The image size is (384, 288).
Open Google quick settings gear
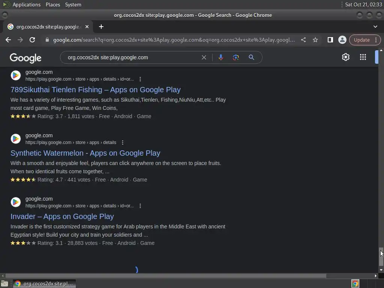click(x=345, y=57)
